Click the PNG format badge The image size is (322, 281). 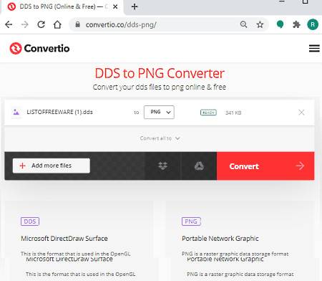(x=191, y=222)
